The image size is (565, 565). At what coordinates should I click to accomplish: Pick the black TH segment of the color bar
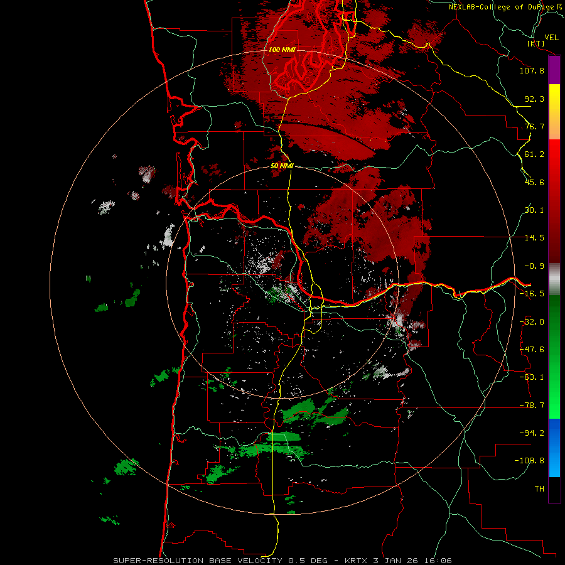[554, 490]
